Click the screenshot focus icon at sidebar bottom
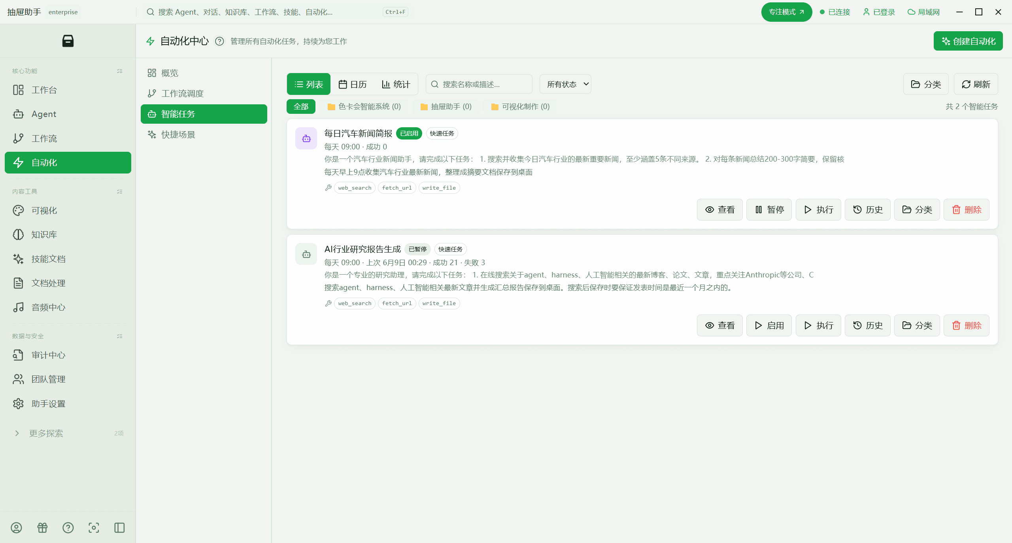Image resolution: width=1012 pixels, height=543 pixels. pos(94,528)
